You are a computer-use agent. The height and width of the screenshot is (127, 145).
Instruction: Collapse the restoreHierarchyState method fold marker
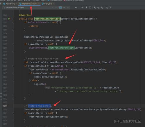(13, 19)
